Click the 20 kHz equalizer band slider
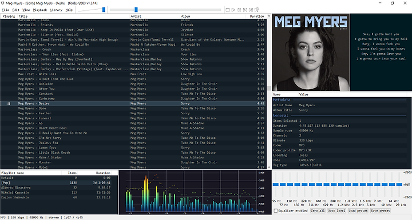 (399, 185)
